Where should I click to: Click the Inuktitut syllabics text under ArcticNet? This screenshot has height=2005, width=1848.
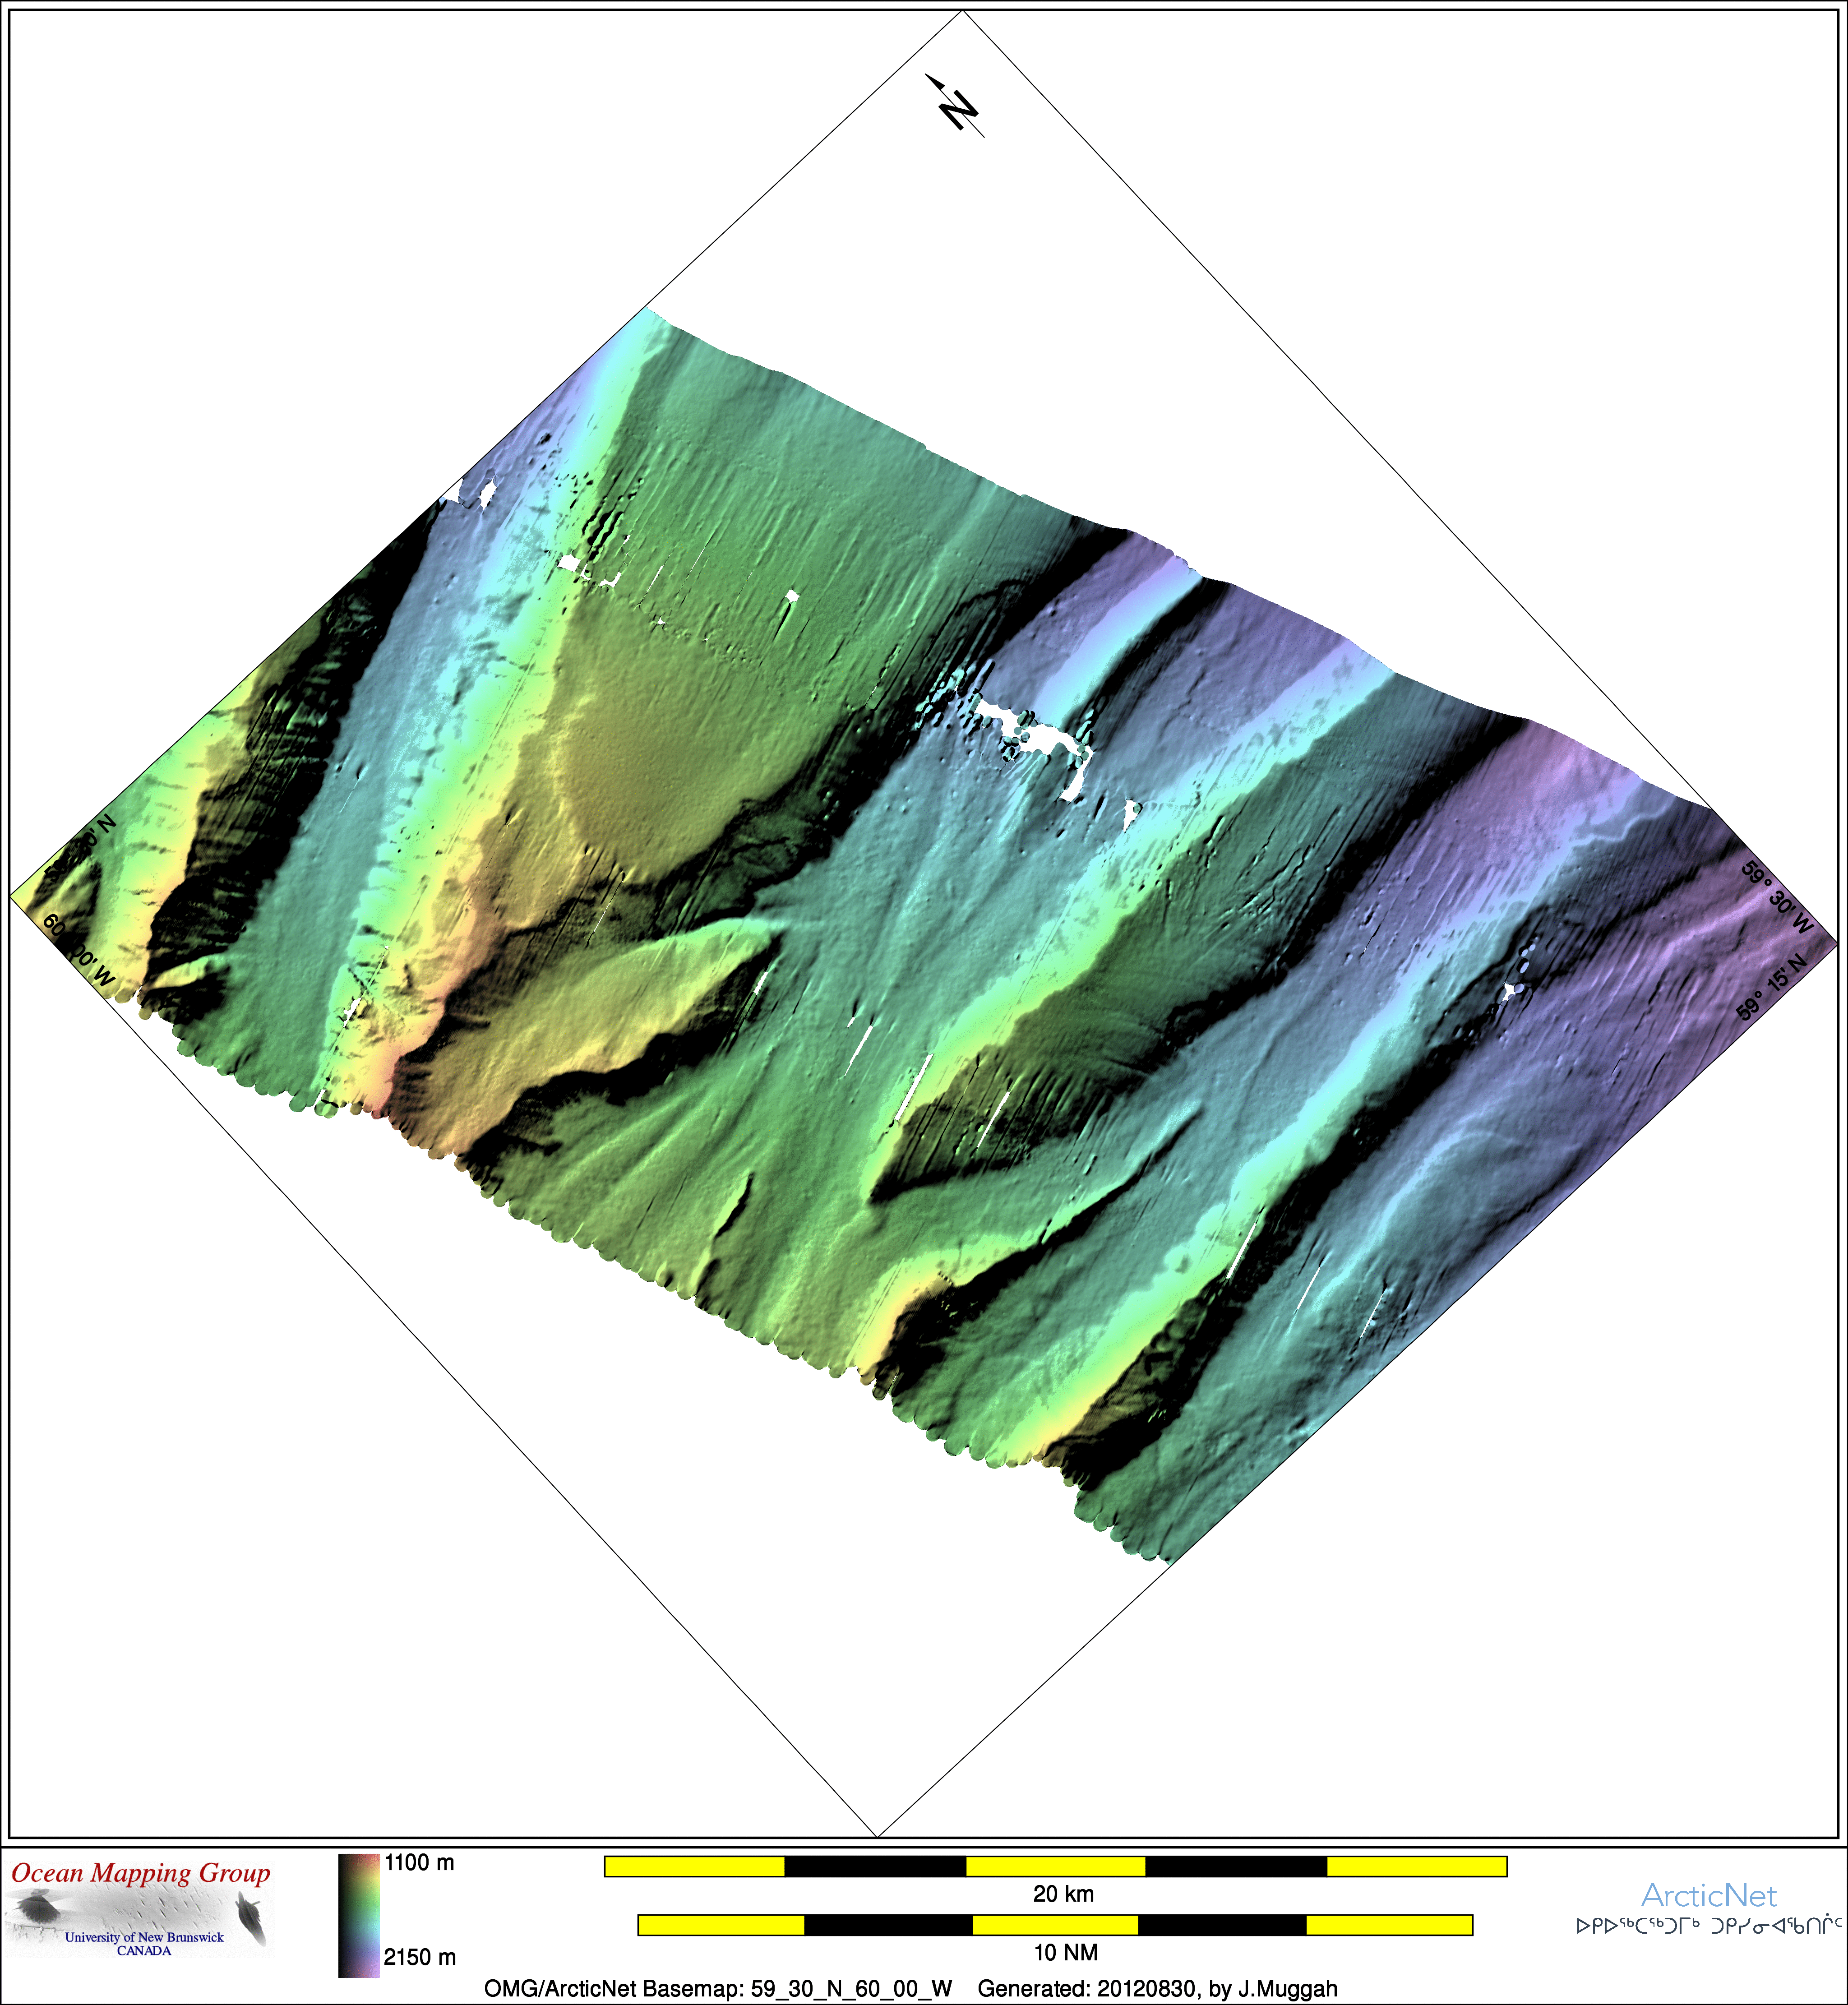pos(1708,1925)
